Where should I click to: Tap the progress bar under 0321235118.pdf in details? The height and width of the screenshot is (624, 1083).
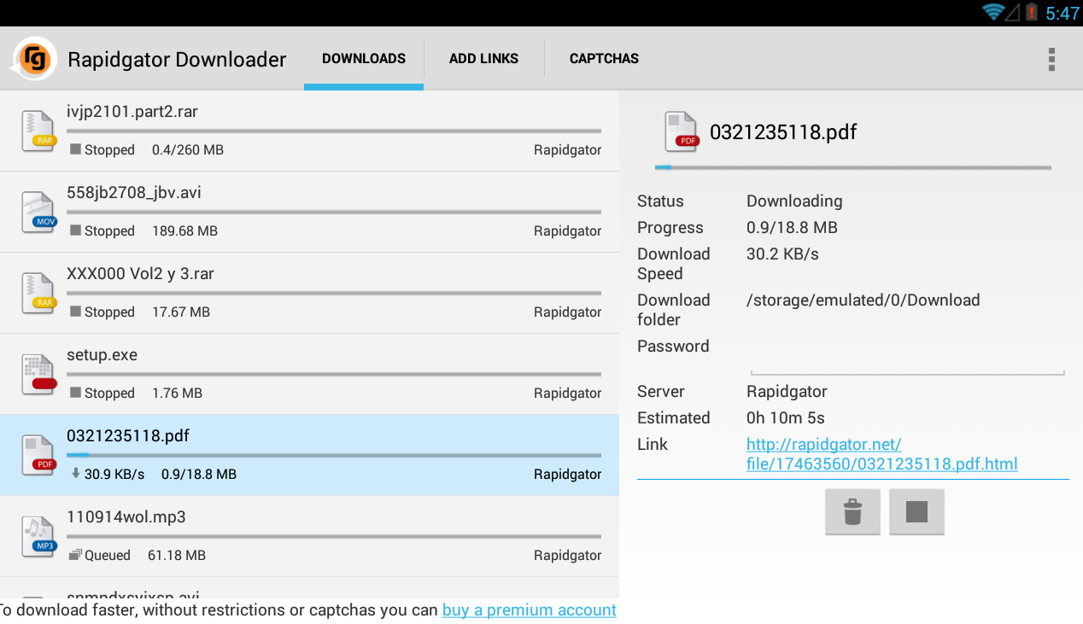tap(852, 168)
